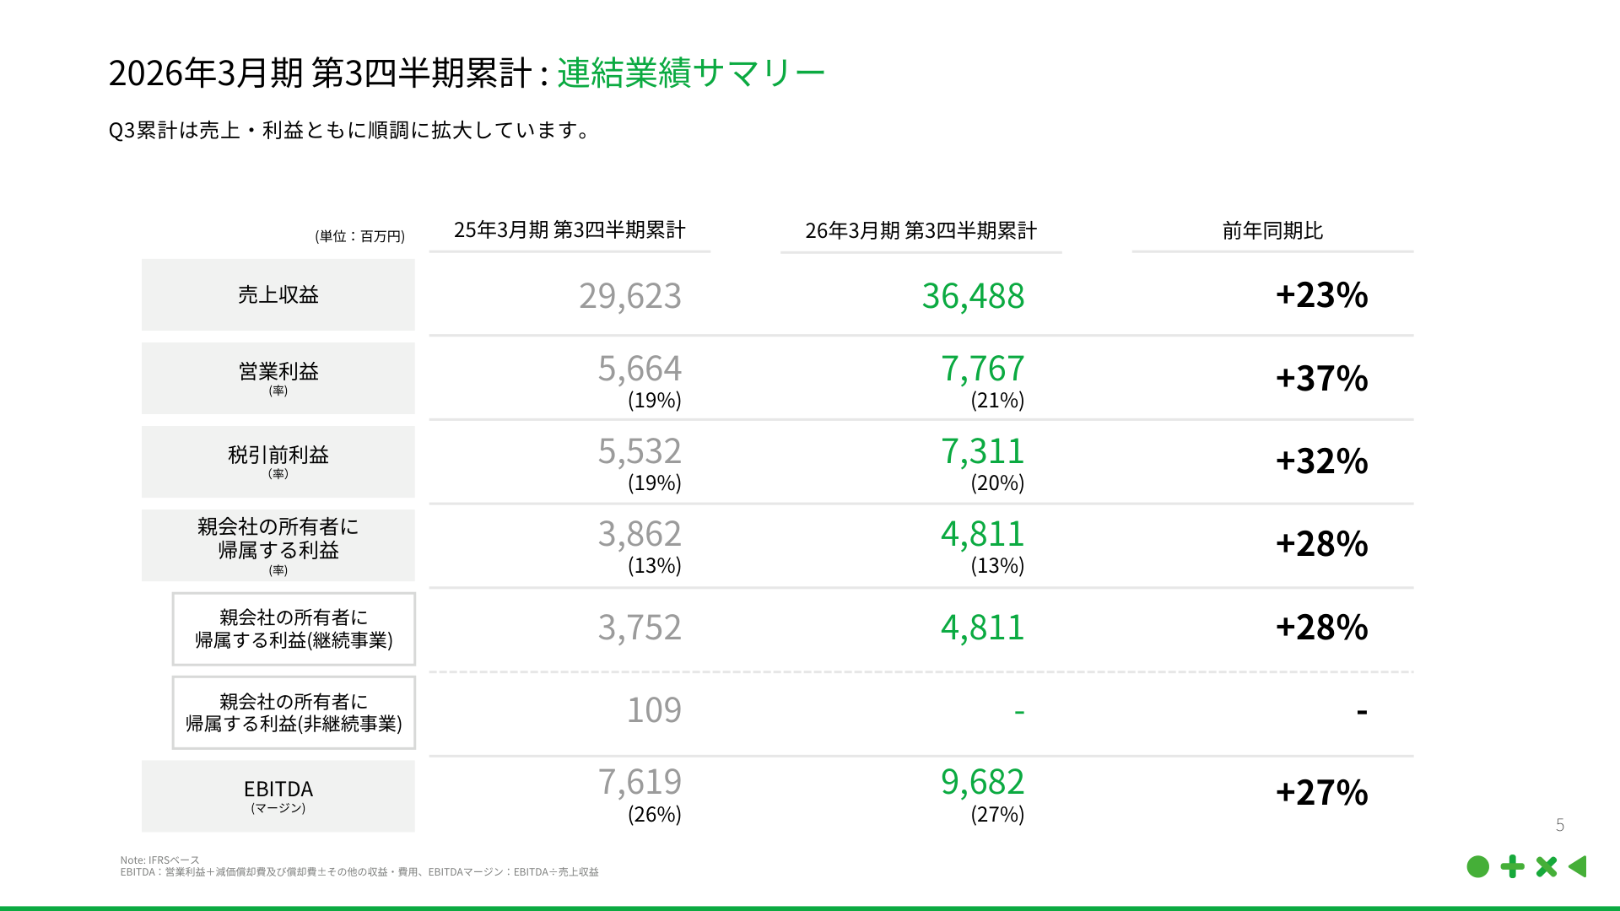Select the 営業利益 row header cell
The image size is (1620, 911).
point(278,378)
